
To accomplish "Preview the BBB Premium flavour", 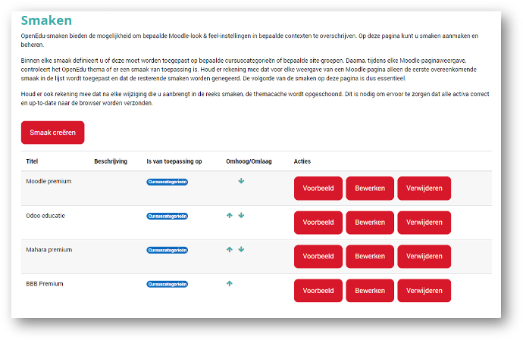I will pos(318,291).
